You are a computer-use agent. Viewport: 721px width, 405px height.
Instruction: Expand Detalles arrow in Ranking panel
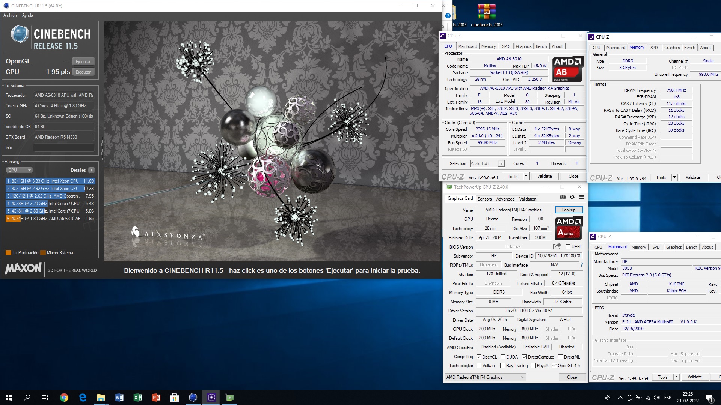pyautogui.click(x=92, y=170)
